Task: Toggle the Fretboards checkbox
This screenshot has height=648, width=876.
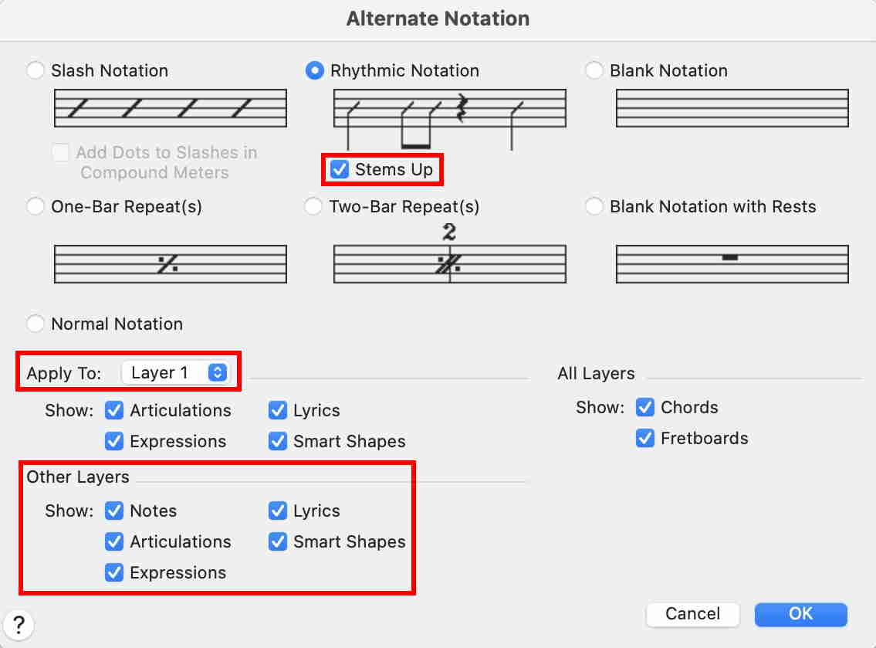Action: pyautogui.click(x=644, y=439)
